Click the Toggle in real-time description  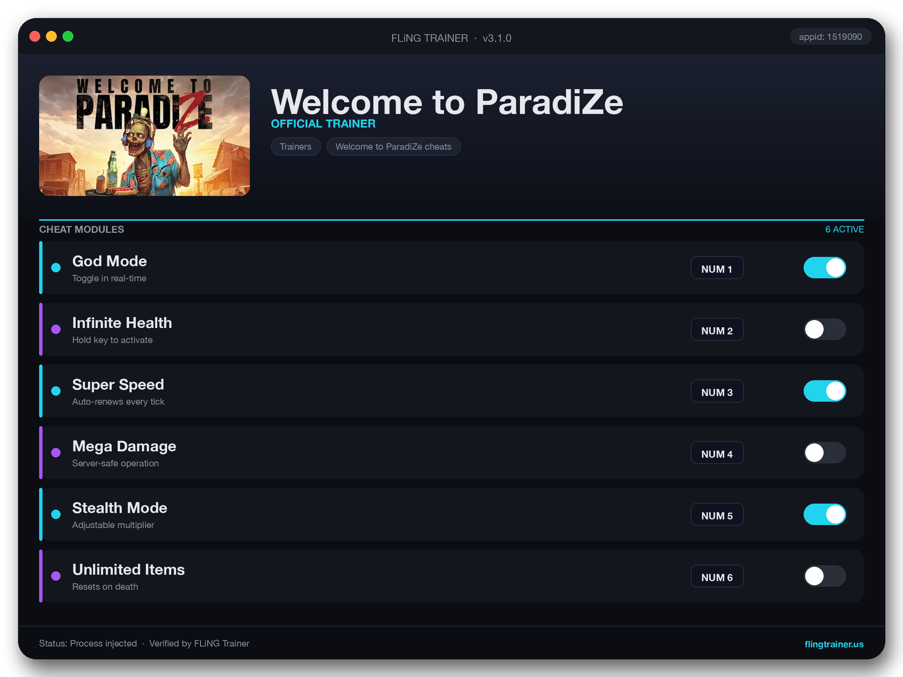pos(109,278)
